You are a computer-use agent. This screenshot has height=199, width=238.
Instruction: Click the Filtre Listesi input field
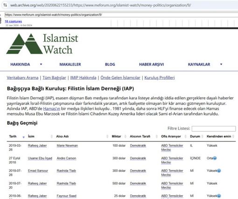[x=214, y=129]
